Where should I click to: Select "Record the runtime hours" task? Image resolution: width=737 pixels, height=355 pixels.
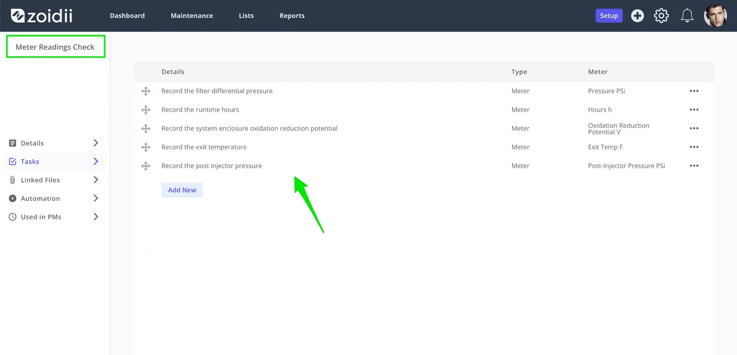pyautogui.click(x=200, y=110)
